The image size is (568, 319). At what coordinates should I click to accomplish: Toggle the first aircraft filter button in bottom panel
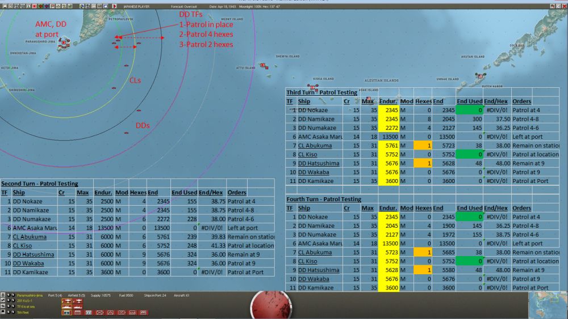point(66,301)
